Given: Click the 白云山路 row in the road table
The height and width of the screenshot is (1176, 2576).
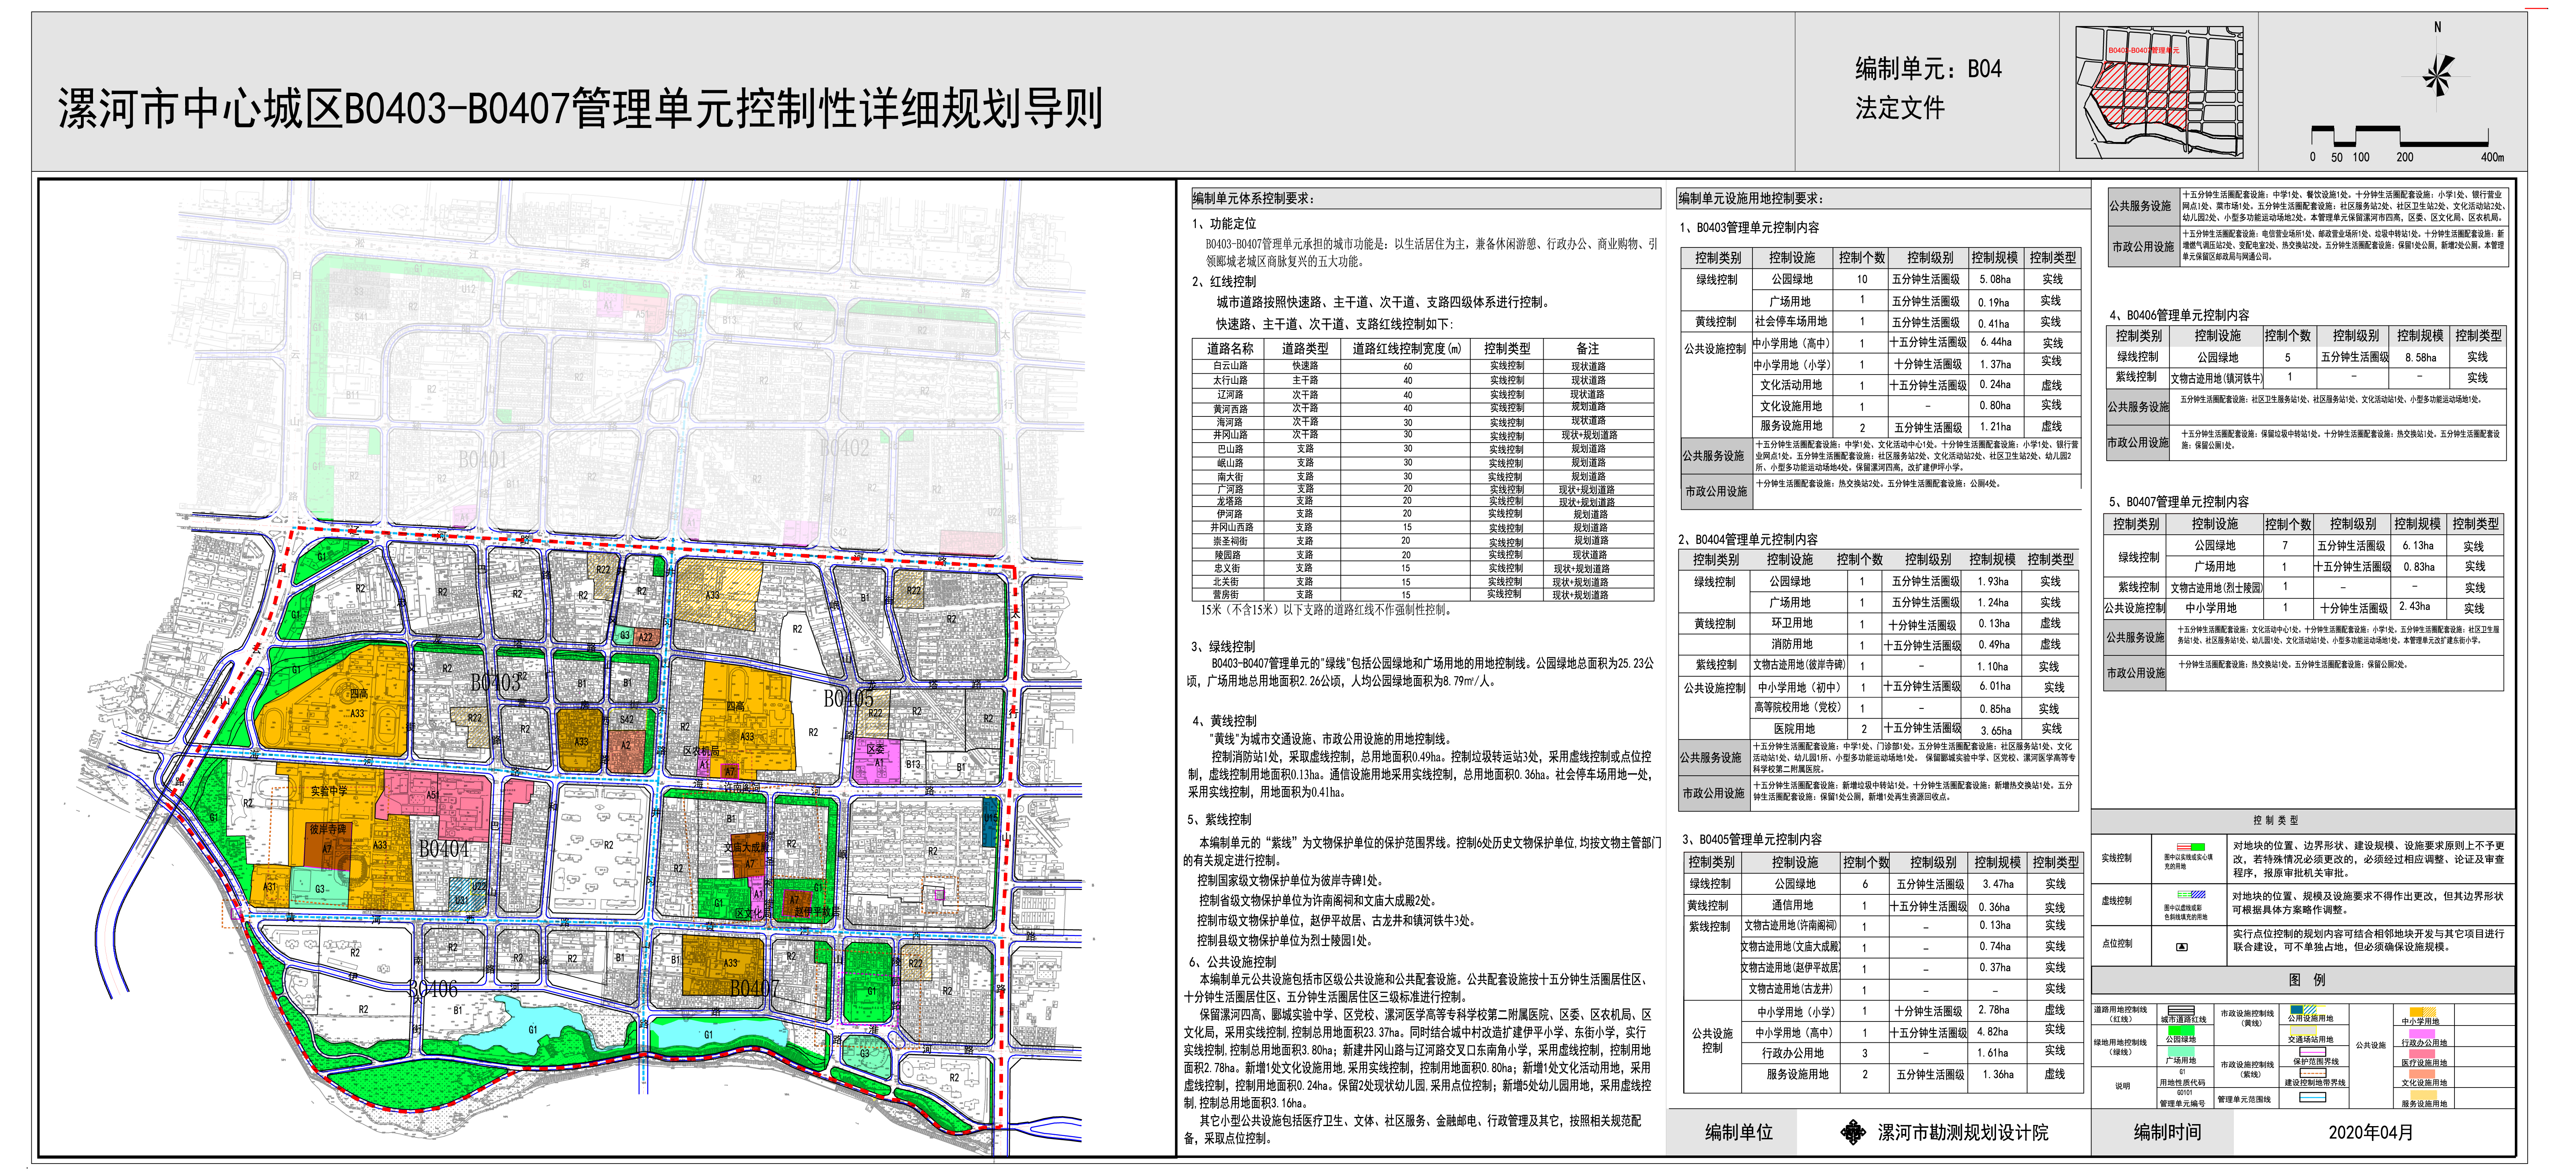Looking at the screenshot, I should click(x=1423, y=366).
